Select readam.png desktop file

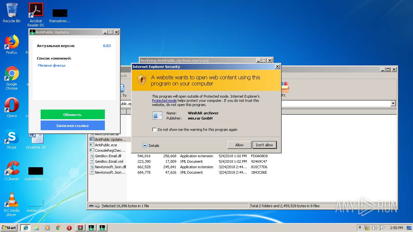pos(36,205)
